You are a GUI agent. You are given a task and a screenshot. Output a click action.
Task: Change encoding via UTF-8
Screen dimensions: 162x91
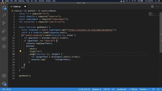(x=107, y=89)
